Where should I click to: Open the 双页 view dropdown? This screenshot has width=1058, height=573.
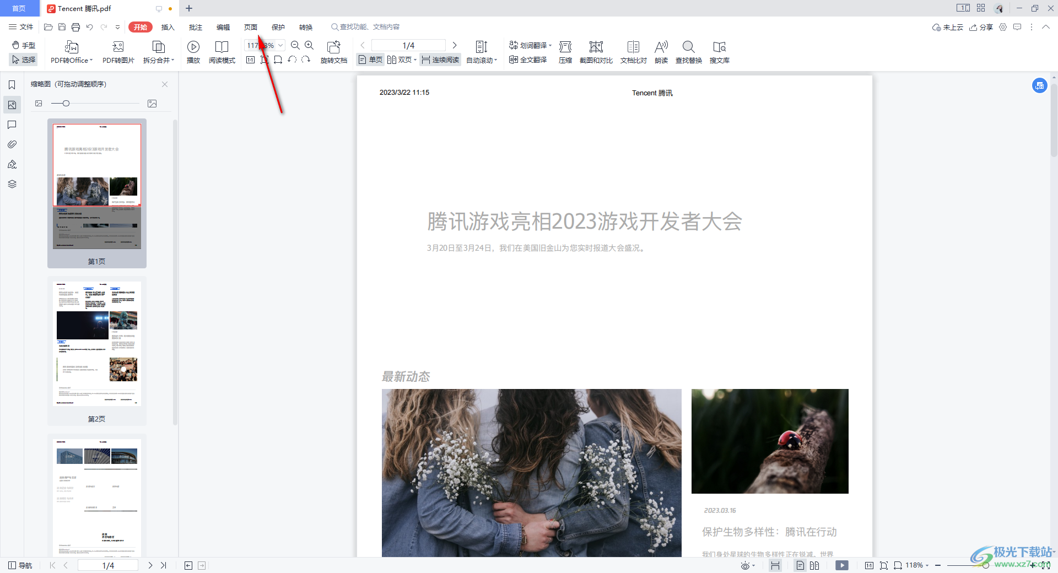pyautogui.click(x=415, y=60)
